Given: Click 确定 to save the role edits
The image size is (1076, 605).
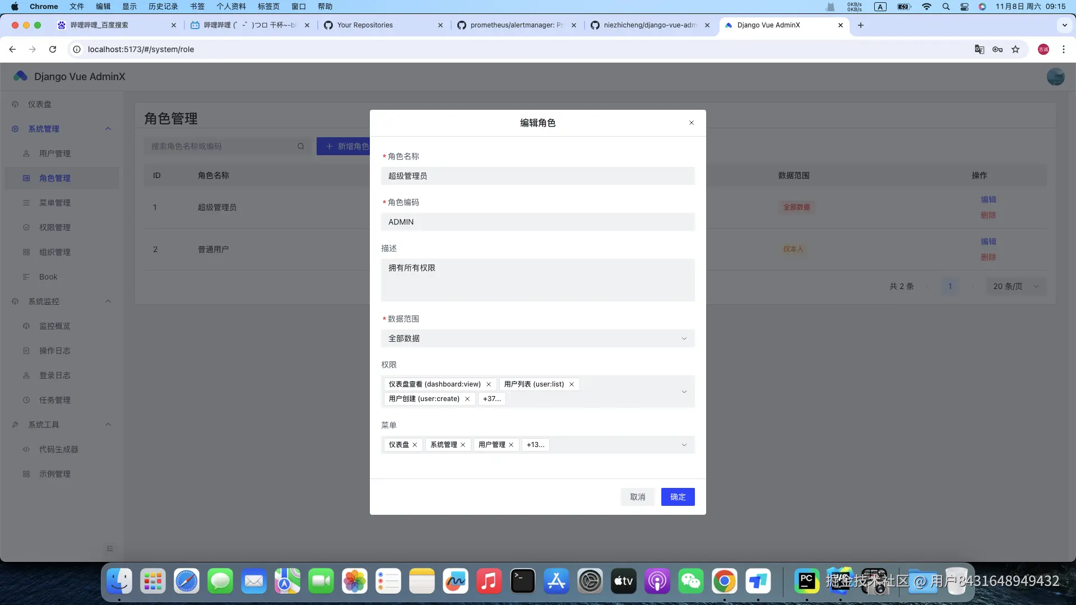Looking at the screenshot, I should click(x=678, y=497).
